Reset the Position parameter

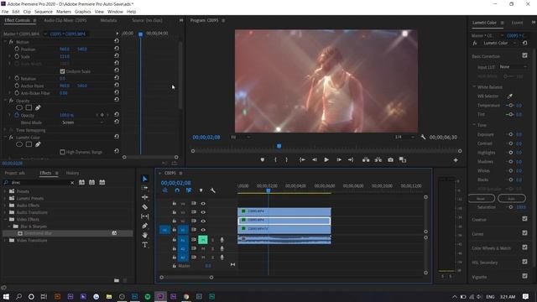pyautogui.click(x=117, y=49)
